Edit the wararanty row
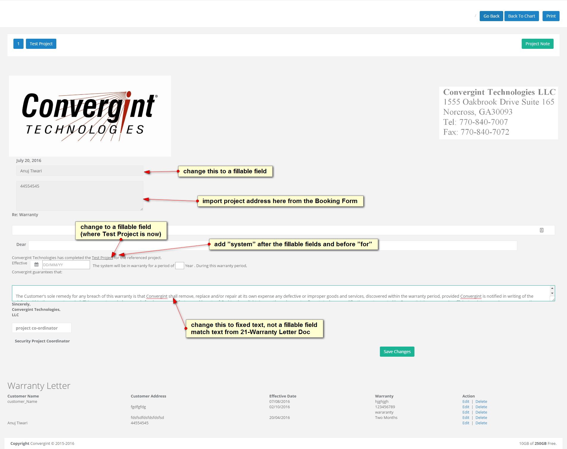The image size is (567, 449). (x=466, y=412)
